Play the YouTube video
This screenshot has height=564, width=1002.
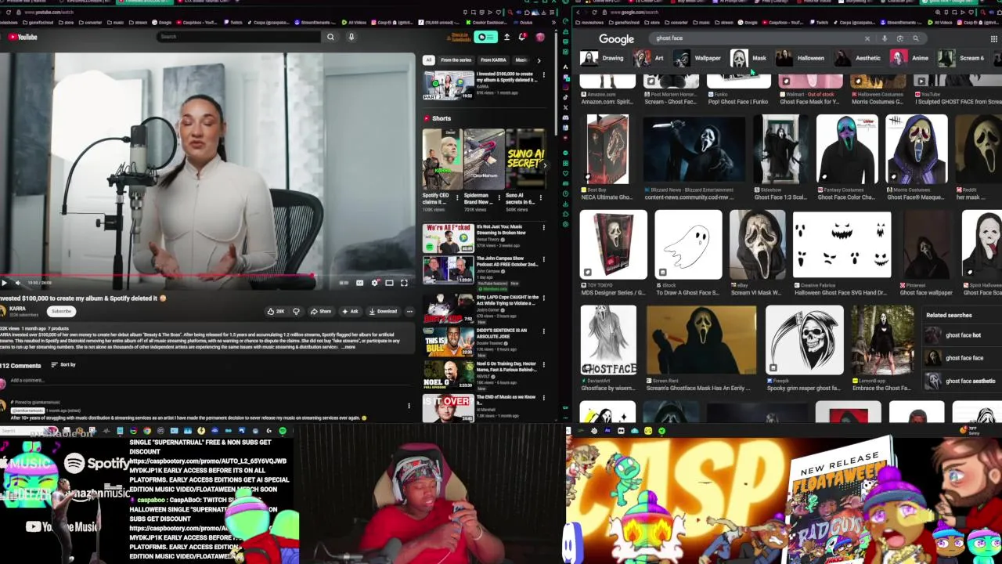click(x=5, y=283)
